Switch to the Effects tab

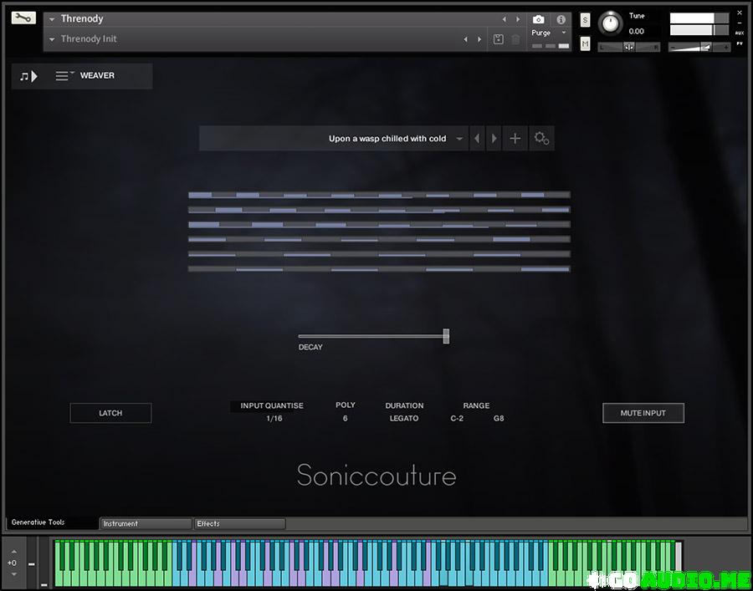point(239,524)
